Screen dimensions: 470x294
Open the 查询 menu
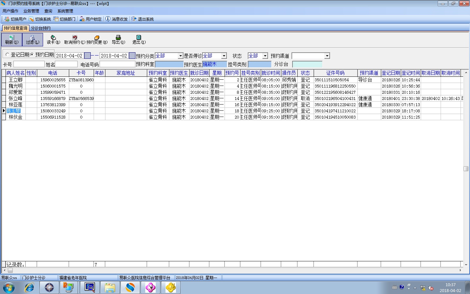48,11
